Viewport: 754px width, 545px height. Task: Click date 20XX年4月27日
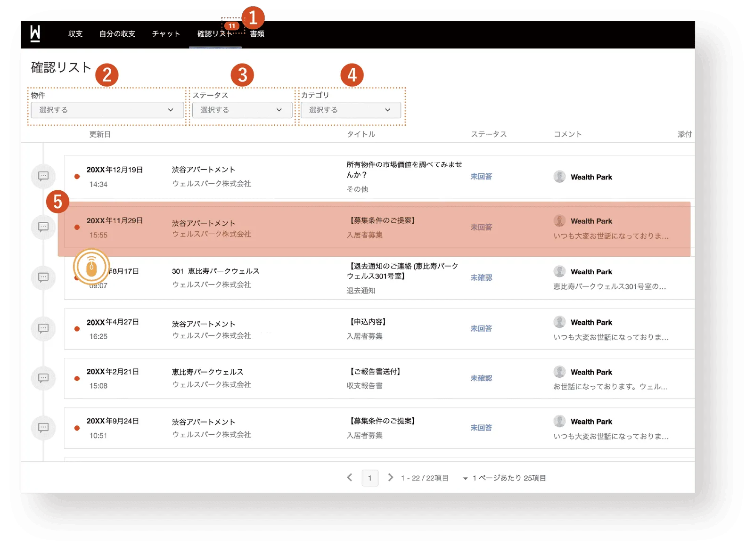113,322
